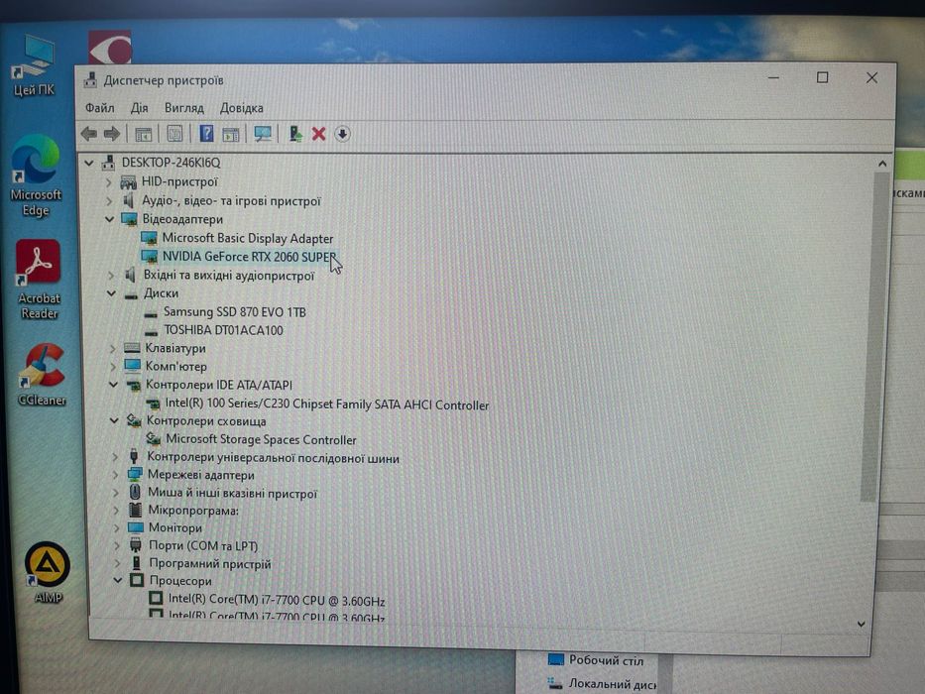Click the Процесори category icon
This screenshot has height=694, width=925.
(137, 581)
